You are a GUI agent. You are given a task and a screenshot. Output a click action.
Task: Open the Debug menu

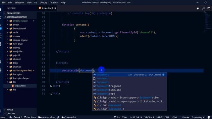[43, 3]
